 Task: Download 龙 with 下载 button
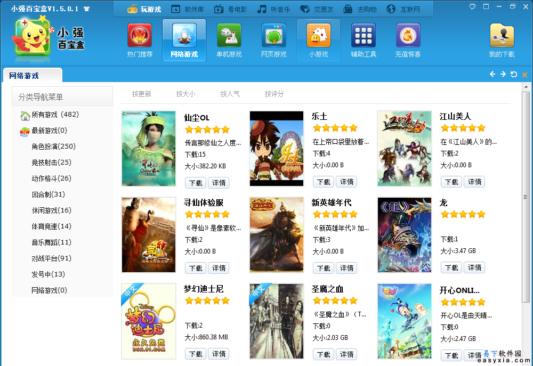point(451,267)
